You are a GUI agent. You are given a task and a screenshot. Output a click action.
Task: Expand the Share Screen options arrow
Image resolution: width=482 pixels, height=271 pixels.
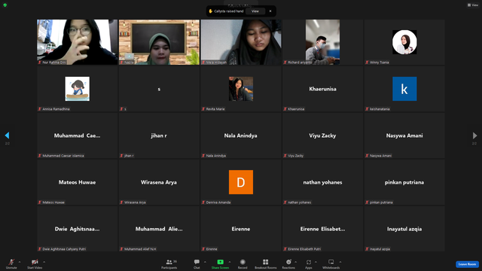pos(230,262)
